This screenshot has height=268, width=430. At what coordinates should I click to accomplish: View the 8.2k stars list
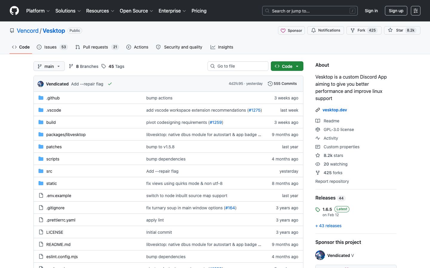(x=329, y=155)
